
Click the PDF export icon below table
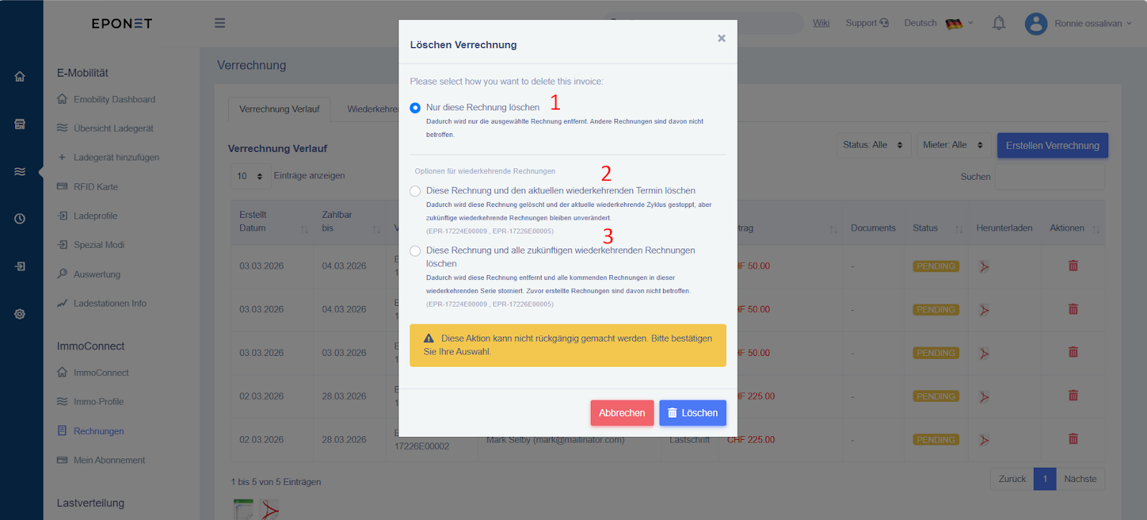(x=270, y=509)
